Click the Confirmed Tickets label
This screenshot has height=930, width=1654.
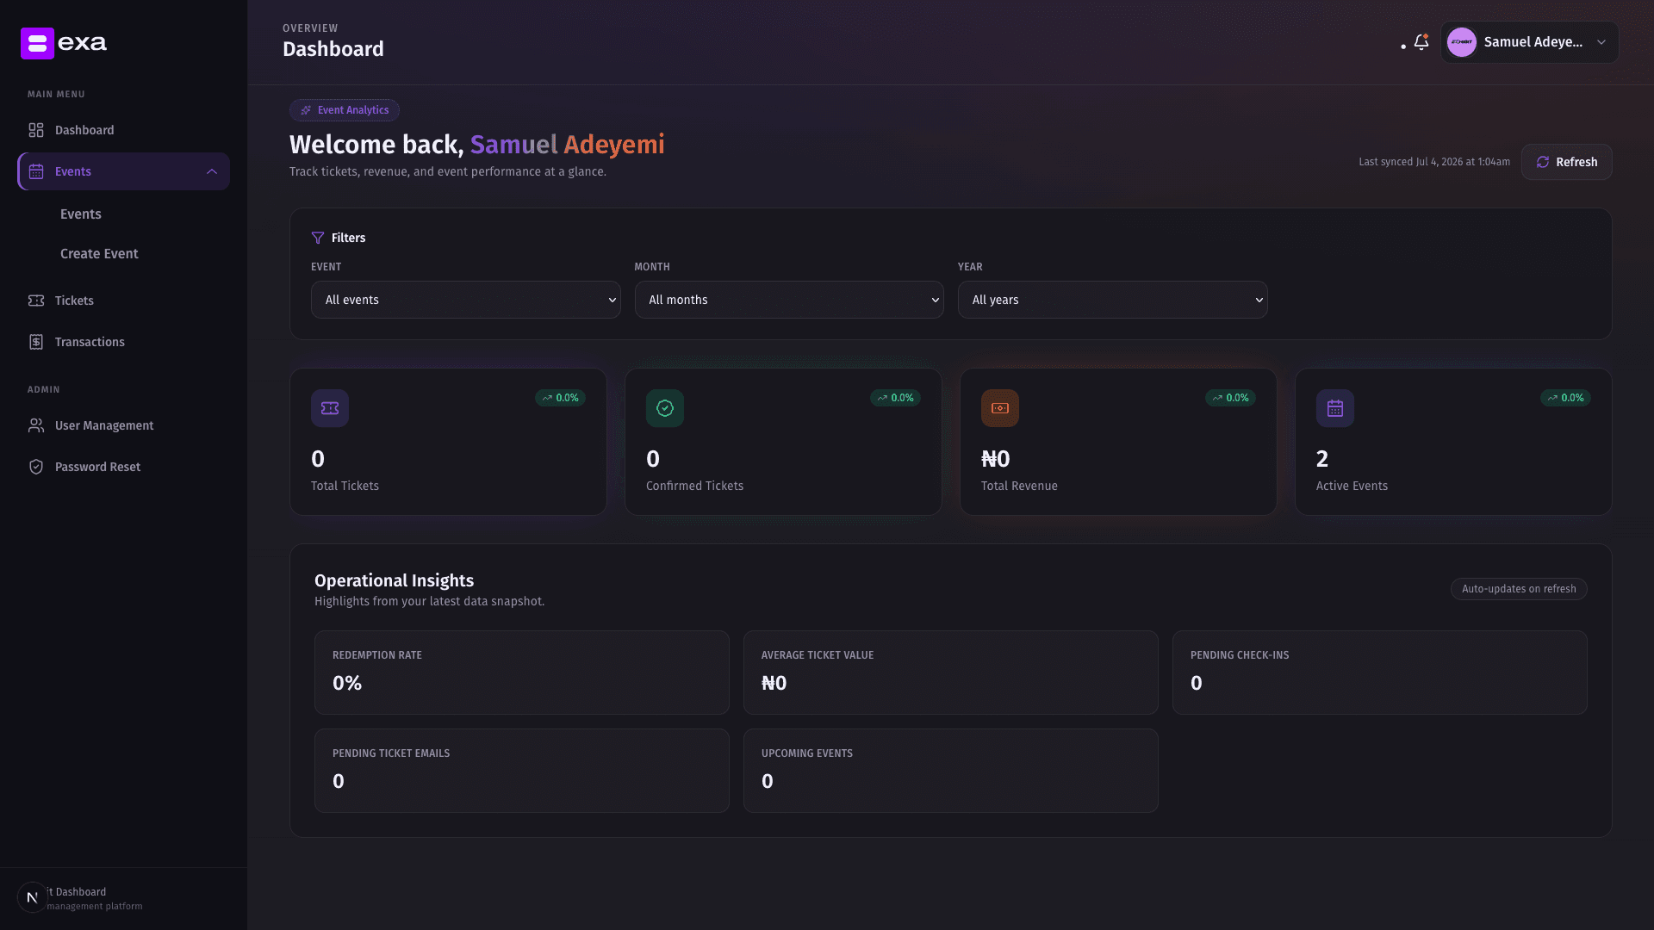[694, 486]
